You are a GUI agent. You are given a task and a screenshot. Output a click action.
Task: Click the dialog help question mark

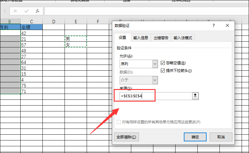click(x=214, y=25)
